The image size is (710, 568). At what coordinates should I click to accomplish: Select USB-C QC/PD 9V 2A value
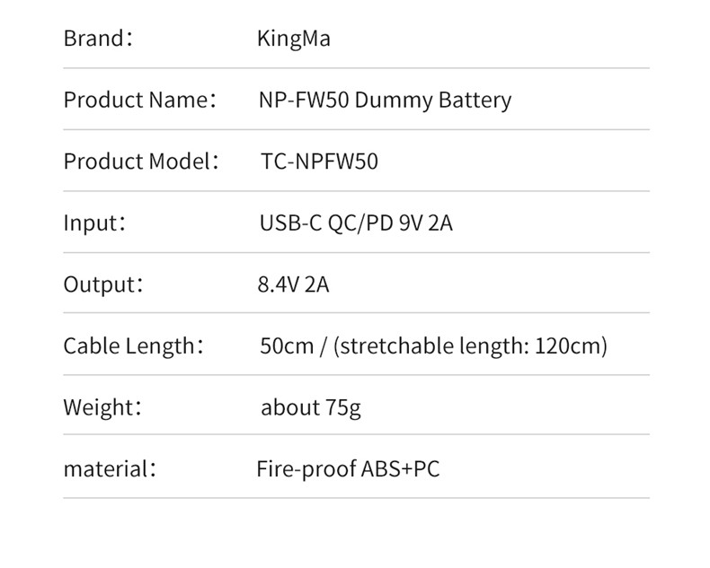point(356,223)
